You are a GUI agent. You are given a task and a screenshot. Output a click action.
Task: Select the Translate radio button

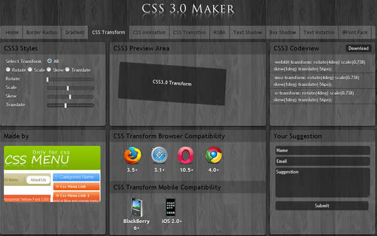point(67,70)
